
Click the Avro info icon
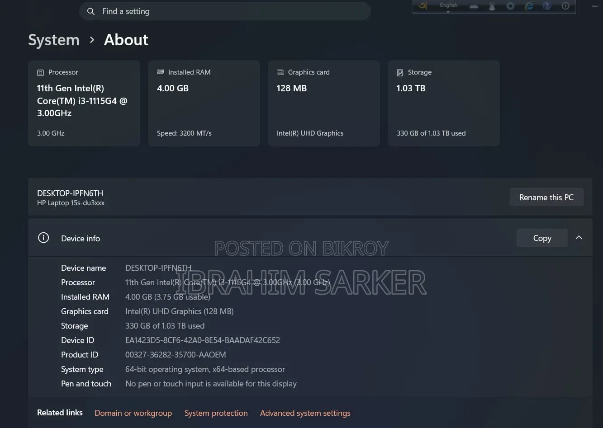point(565,6)
